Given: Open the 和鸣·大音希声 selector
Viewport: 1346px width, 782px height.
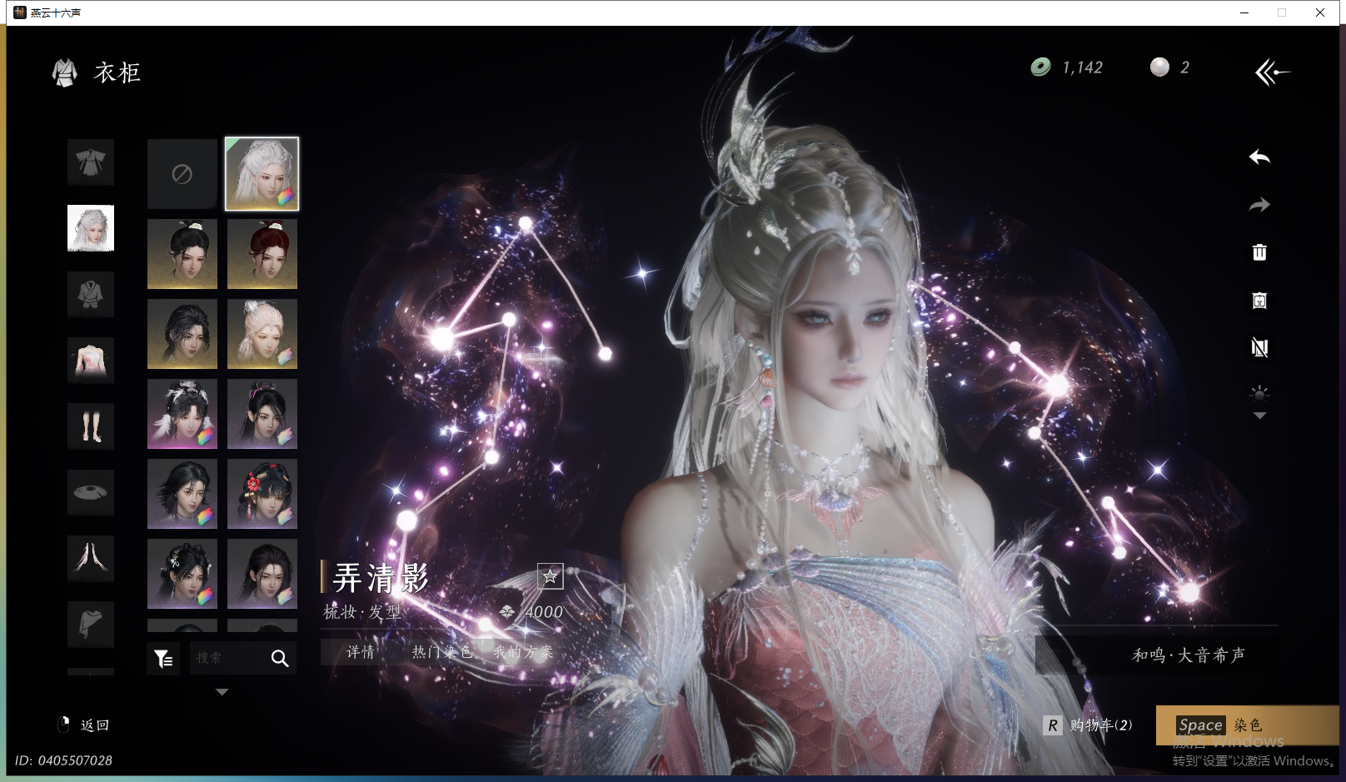Looking at the screenshot, I should (x=1188, y=655).
